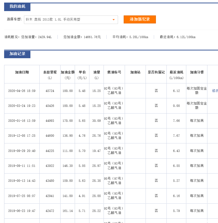This screenshot has height=223, width=218.
Task: Select the 我的油耗 tab header
Action: pos(17,7)
